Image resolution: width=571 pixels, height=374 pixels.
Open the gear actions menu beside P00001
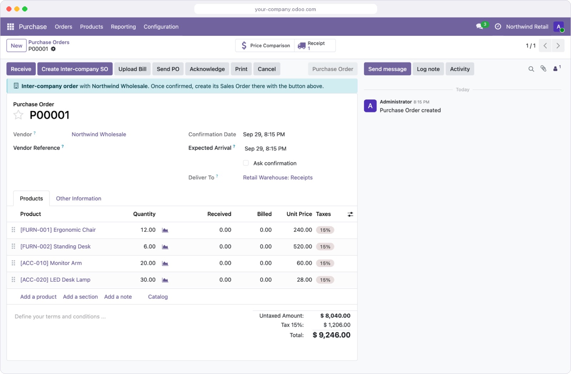(53, 49)
